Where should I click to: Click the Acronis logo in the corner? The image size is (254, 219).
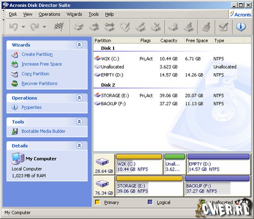[x=241, y=14]
